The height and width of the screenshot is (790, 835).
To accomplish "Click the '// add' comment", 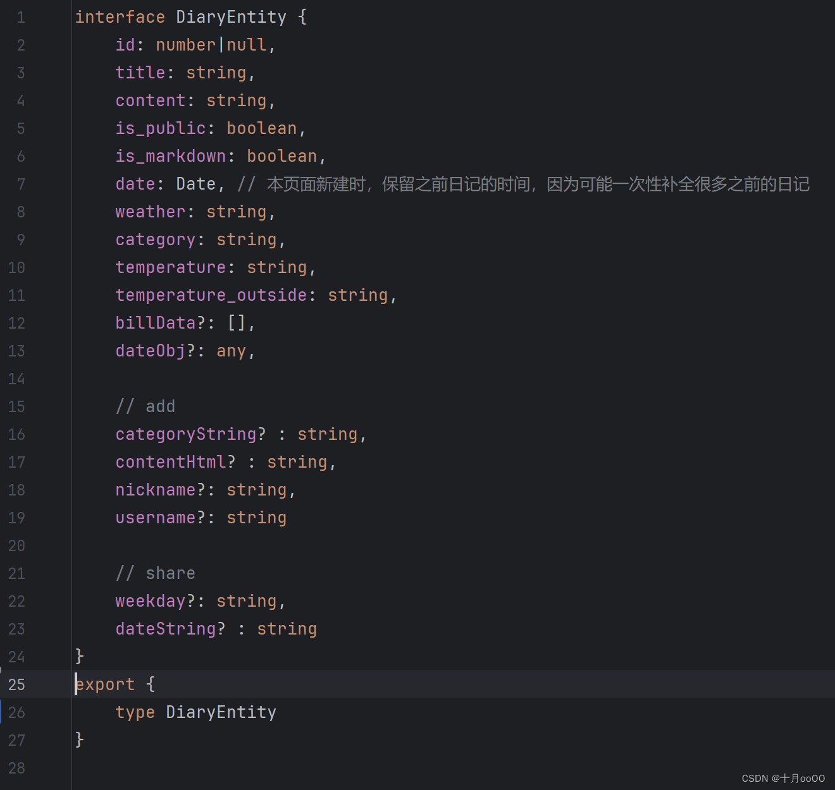I will [145, 406].
